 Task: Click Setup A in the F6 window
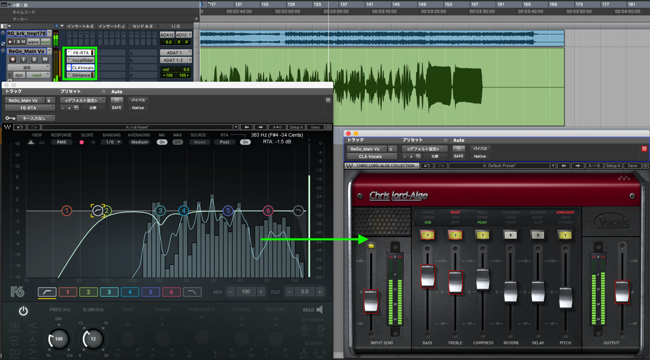pyautogui.click(x=296, y=127)
